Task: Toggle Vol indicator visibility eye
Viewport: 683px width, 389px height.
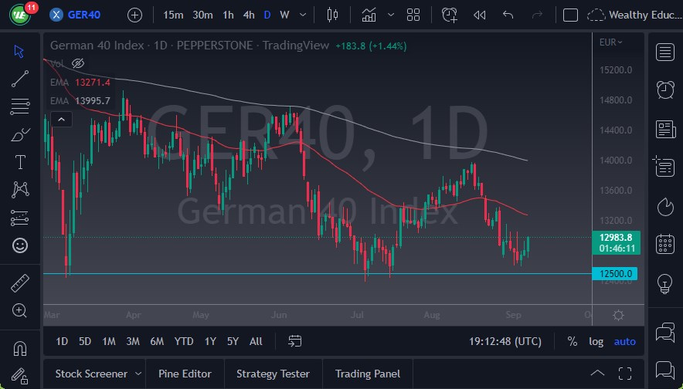Action: point(77,63)
